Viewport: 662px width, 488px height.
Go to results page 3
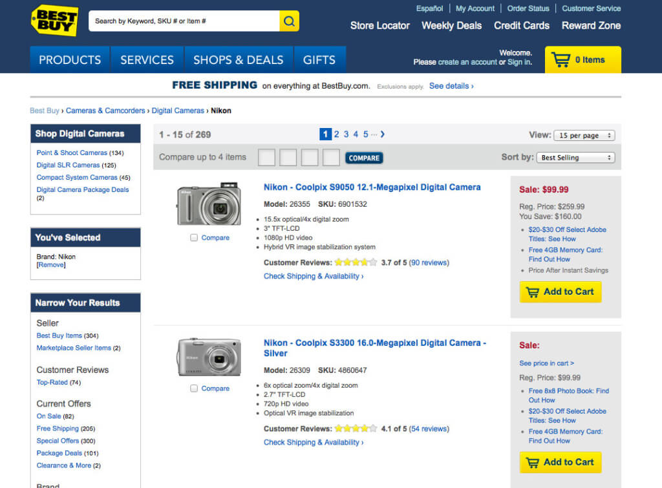(x=346, y=134)
